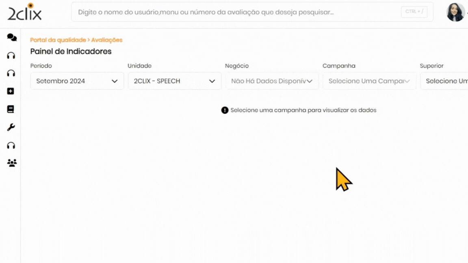The image size is (468, 263).
Task: Click the exclamation icon beside campaign message
Action: pyautogui.click(x=225, y=110)
